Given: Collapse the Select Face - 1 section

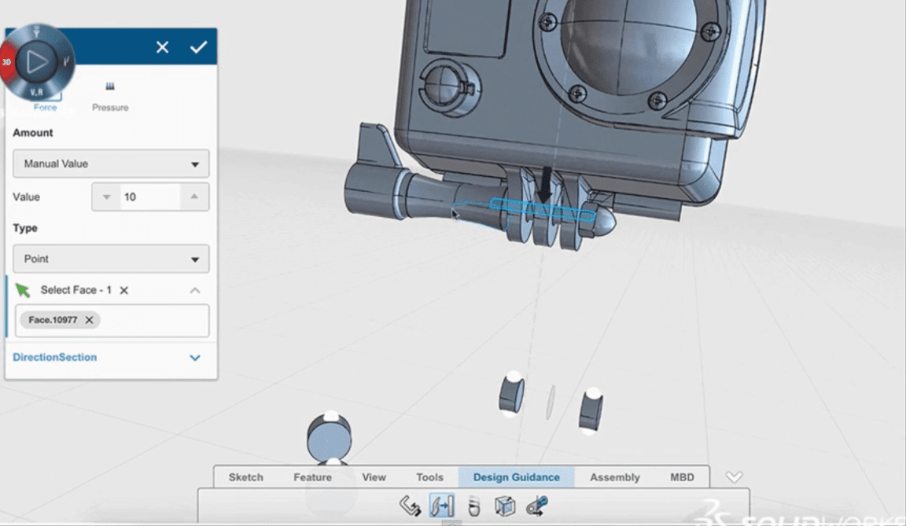Looking at the screenshot, I should [195, 290].
